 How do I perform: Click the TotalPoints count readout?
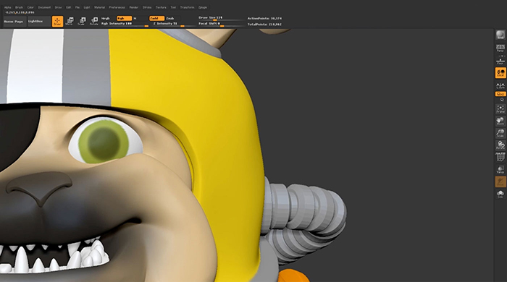pos(264,24)
